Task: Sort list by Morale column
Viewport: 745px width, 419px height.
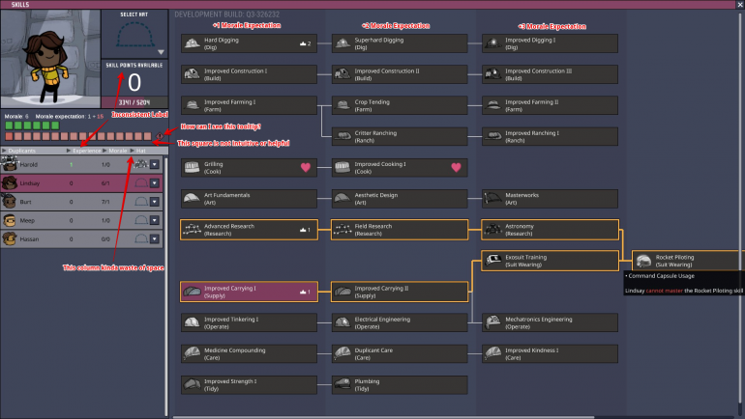Action: coord(117,151)
